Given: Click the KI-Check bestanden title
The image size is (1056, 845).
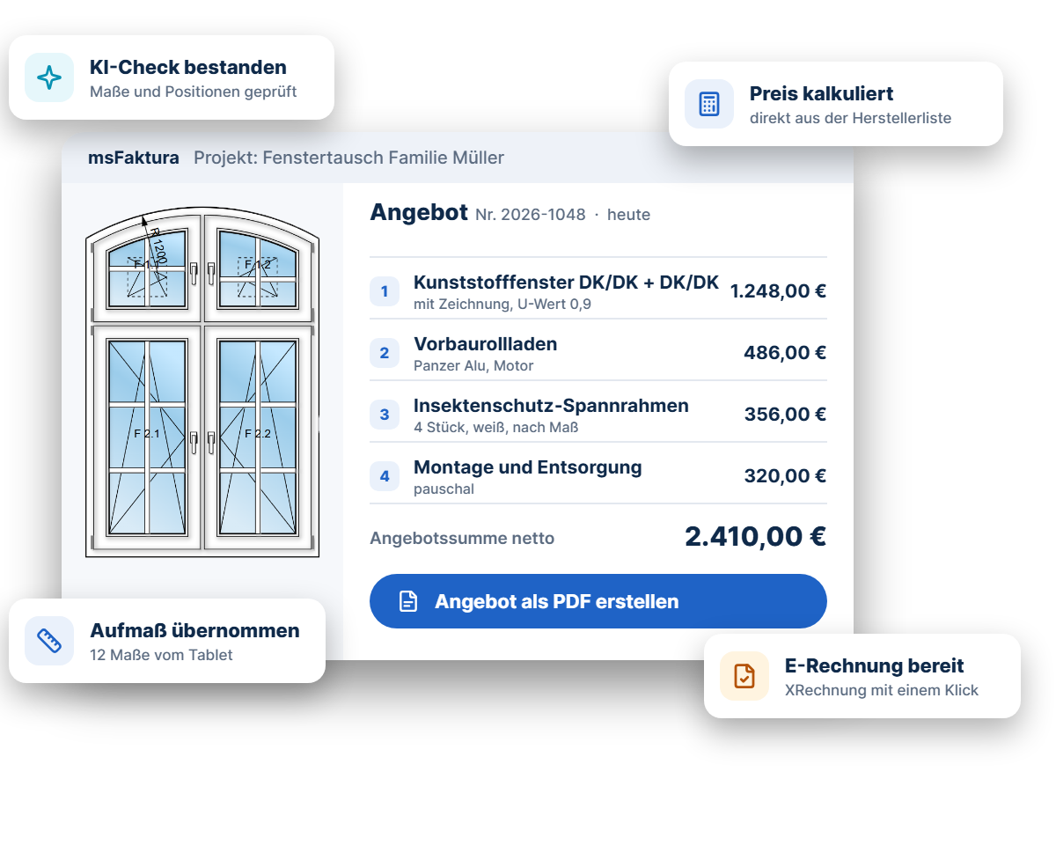Looking at the screenshot, I should coord(188,68).
